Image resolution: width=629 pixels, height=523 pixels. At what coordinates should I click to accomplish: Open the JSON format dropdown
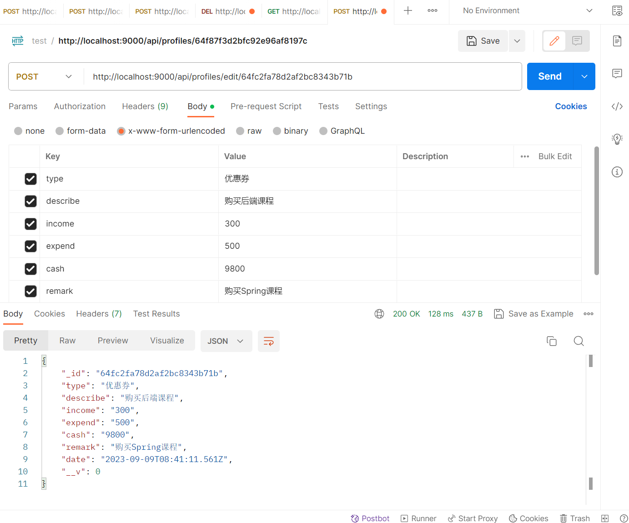pyautogui.click(x=226, y=341)
